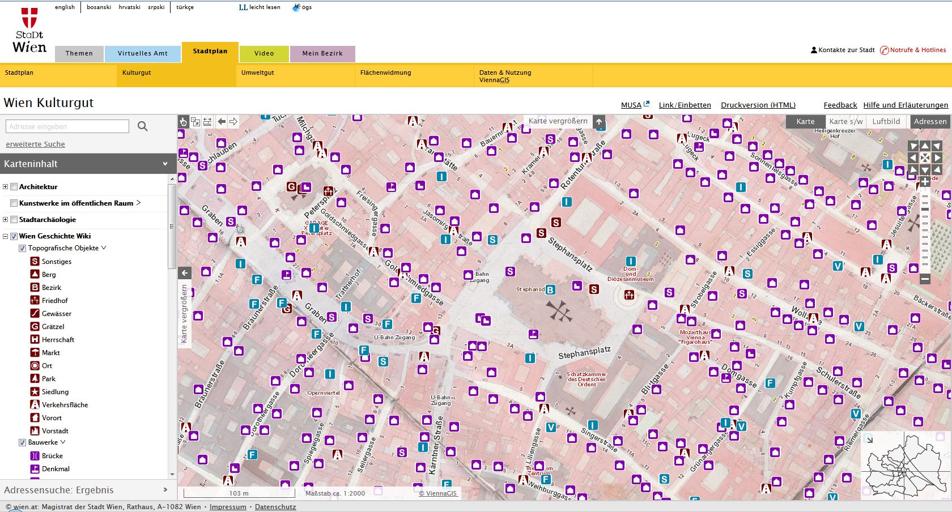Screen dimensions: 952x512
Task: Open the Kunstwerke im öffentlichen Raum arrow
Action: 138,203
